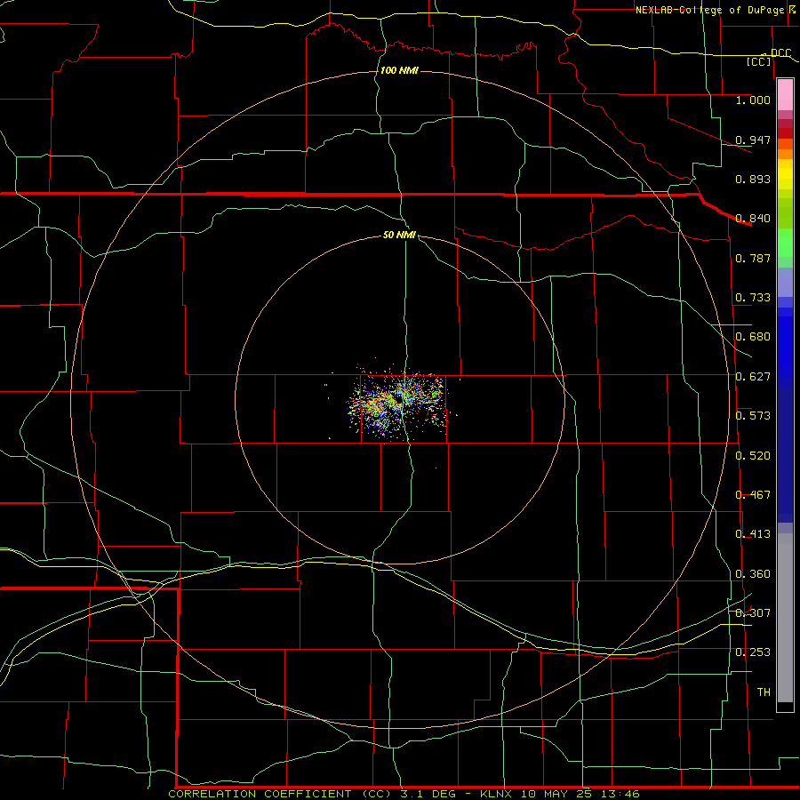Screen dimensions: 800x800
Task: Click the 0.573 color scale value
Action: coord(753,416)
